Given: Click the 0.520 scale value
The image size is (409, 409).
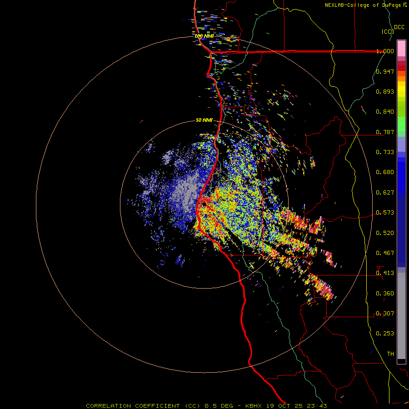Looking at the screenshot, I should [385, 233].
